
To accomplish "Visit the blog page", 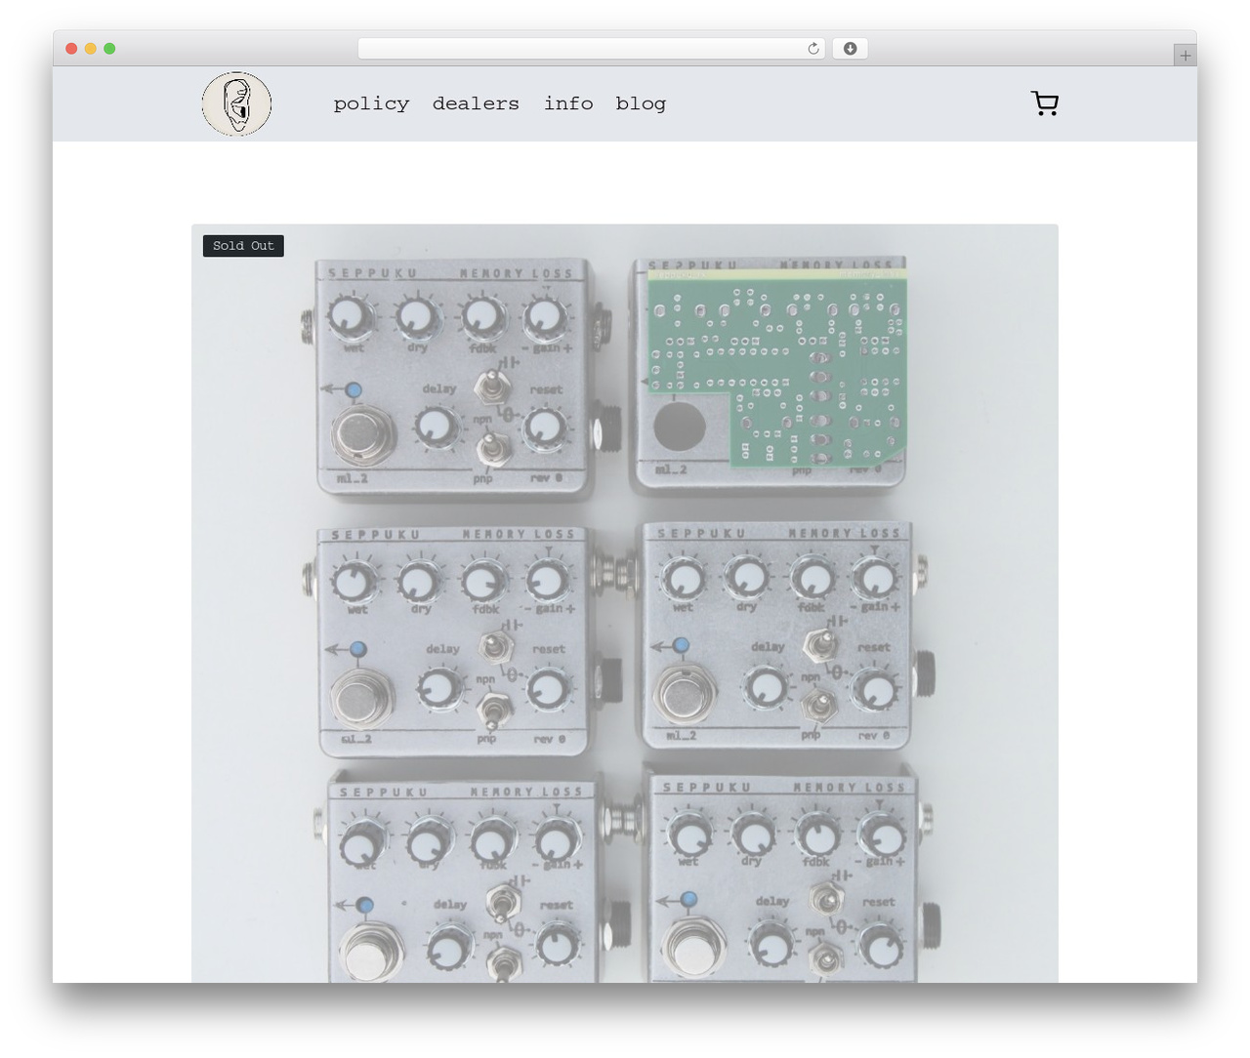I will click(641, 103).
